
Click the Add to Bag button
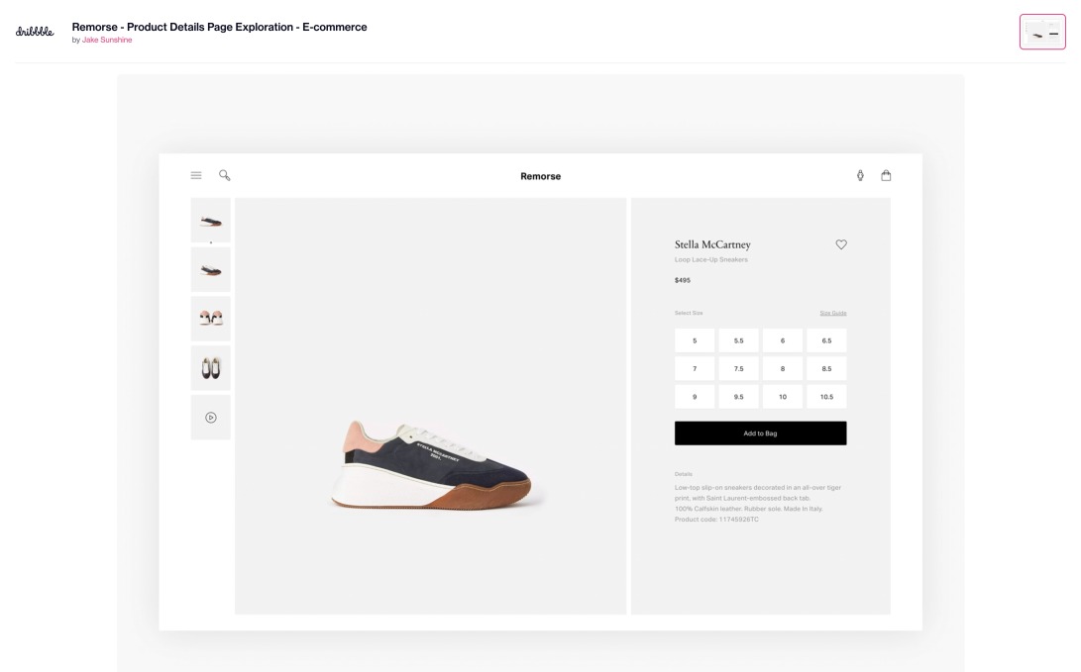[x=760, y=432]
